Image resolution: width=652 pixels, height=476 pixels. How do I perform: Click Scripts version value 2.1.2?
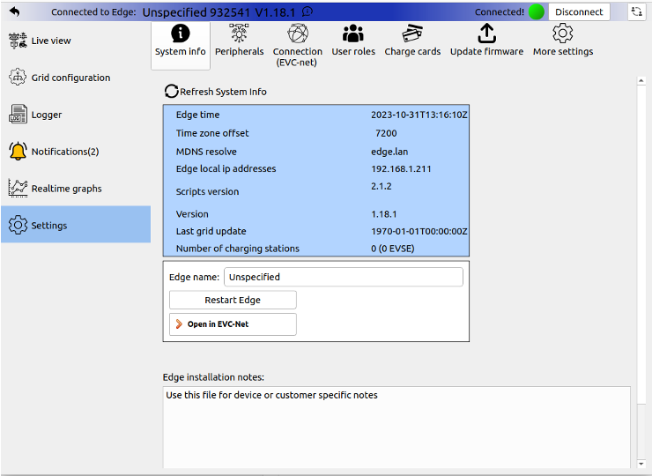coord(382,186)
